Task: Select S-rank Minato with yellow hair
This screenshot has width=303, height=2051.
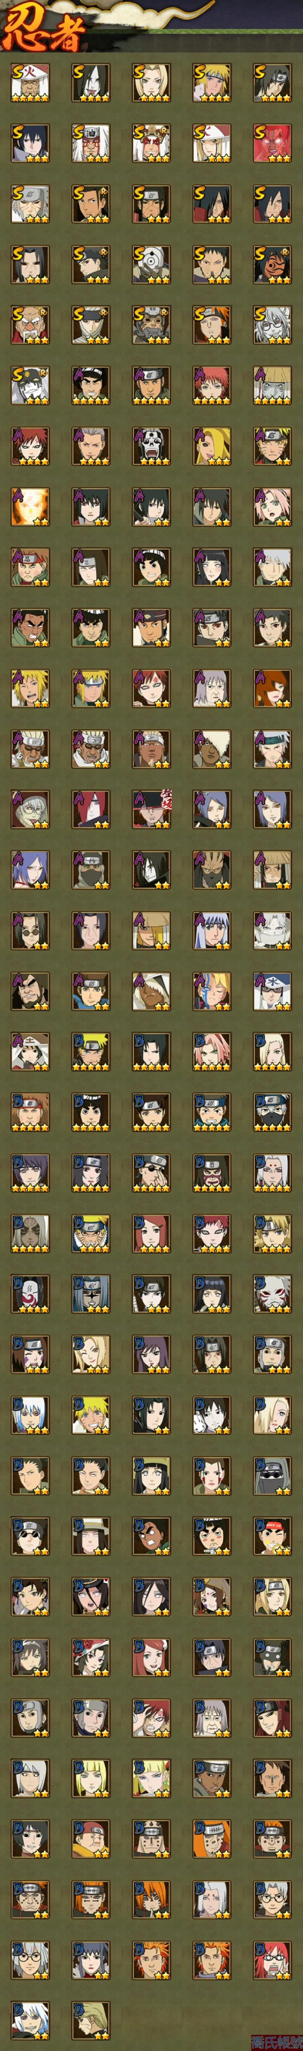Action: tap(211, 83)
